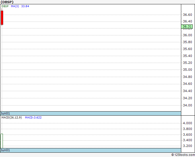195x157 pixels.
Task: Click the 34.80 price axis label
Action: [x=188, y=77]
